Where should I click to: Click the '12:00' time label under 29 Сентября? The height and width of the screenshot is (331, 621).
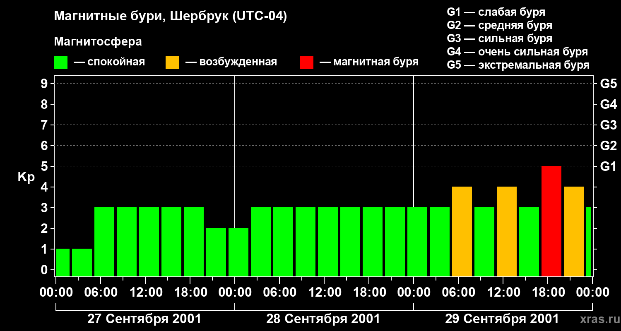point(503,292)
